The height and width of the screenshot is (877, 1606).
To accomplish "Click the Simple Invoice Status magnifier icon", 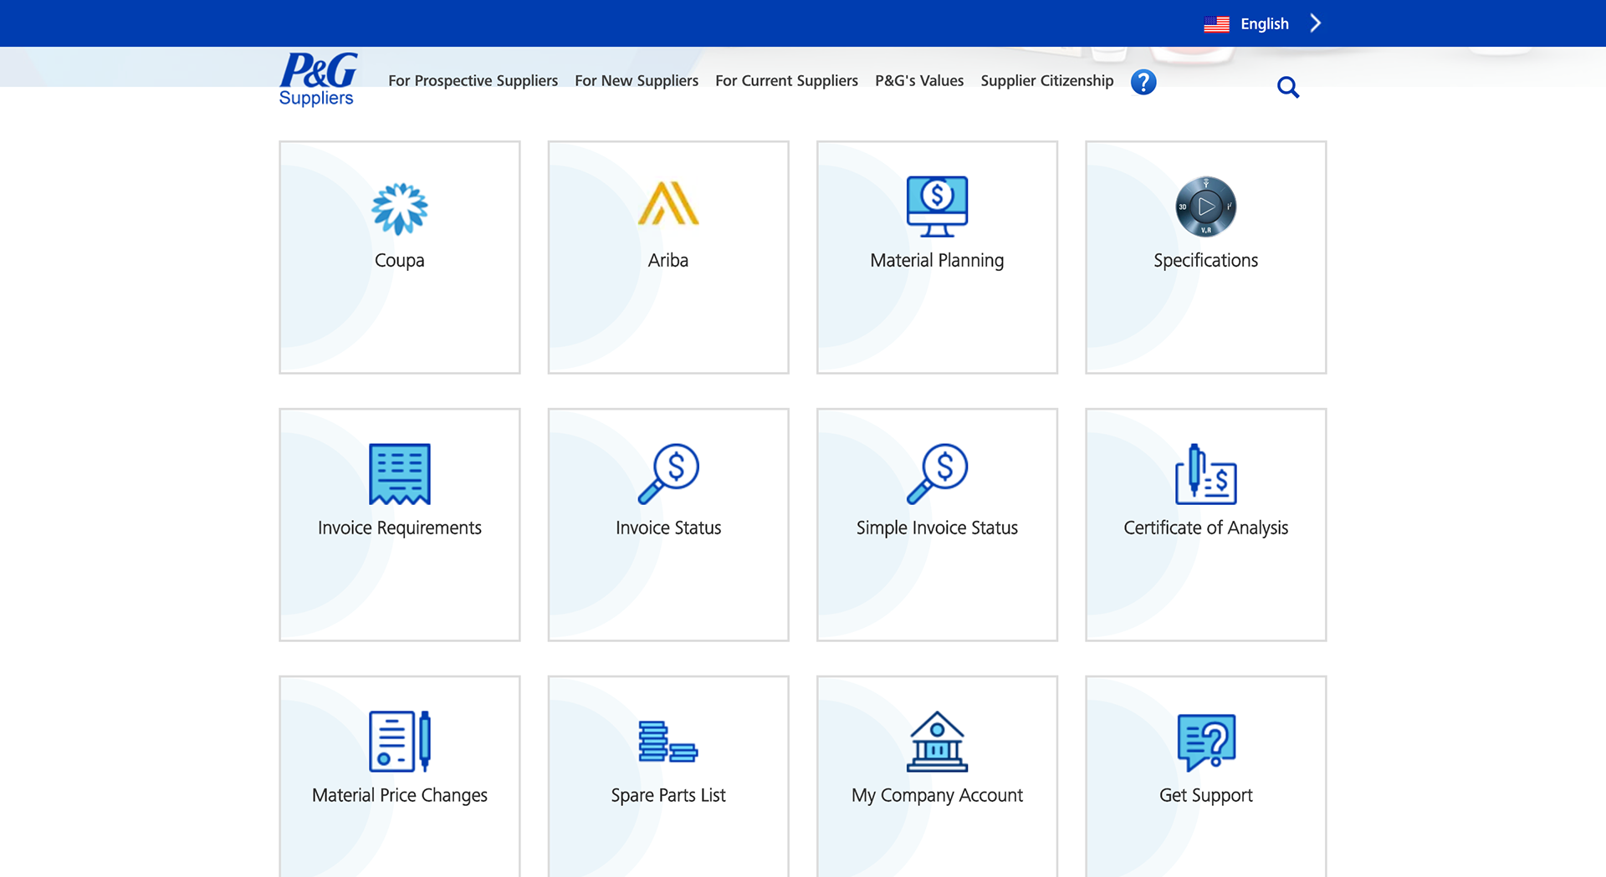I will click(x=937, y=474).
